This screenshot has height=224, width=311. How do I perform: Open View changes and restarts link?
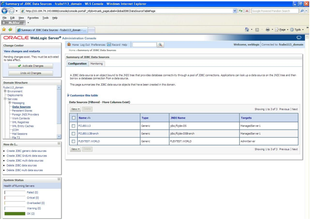[22, 51]
